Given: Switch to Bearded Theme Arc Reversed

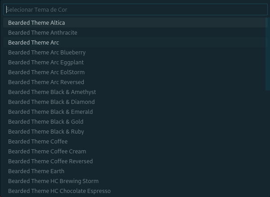Looking at the screenshot, I should (x=46, y=82).
